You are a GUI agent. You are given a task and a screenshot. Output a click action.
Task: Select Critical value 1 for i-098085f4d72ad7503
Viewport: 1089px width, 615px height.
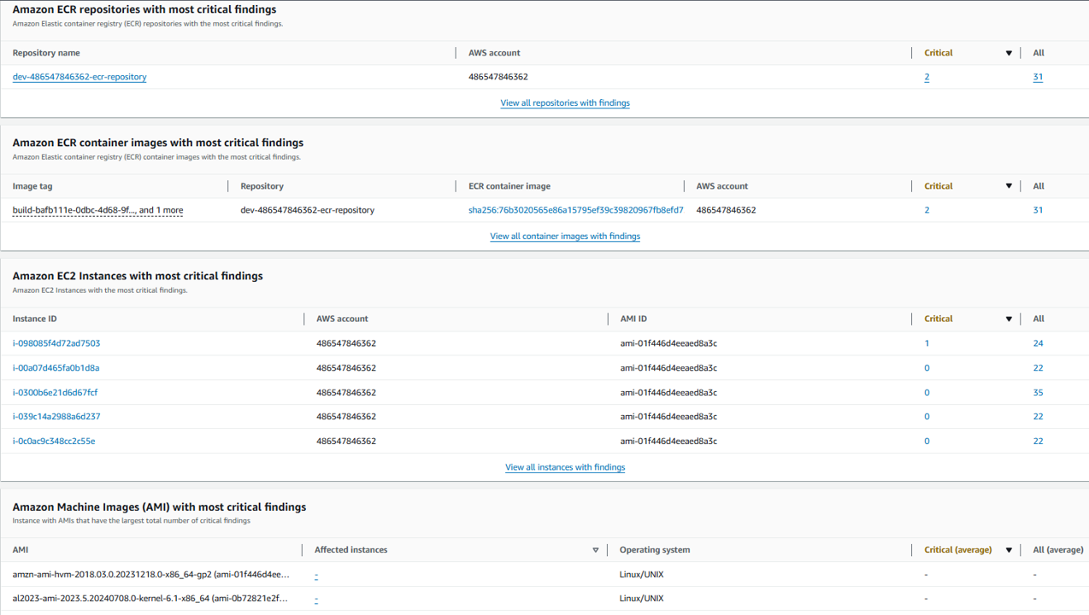click(927, 343)
